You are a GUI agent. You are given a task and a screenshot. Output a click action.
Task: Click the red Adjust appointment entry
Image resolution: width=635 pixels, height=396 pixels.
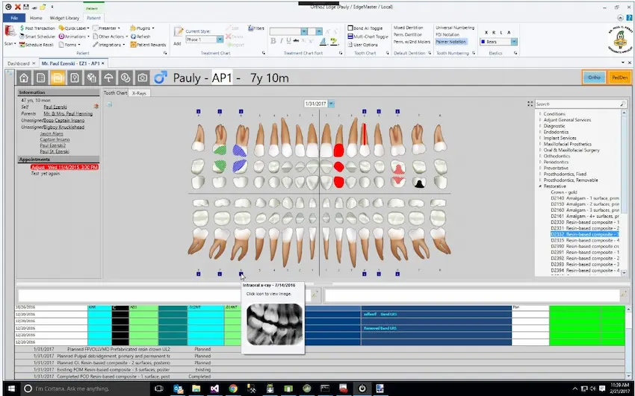click(64, 167)
